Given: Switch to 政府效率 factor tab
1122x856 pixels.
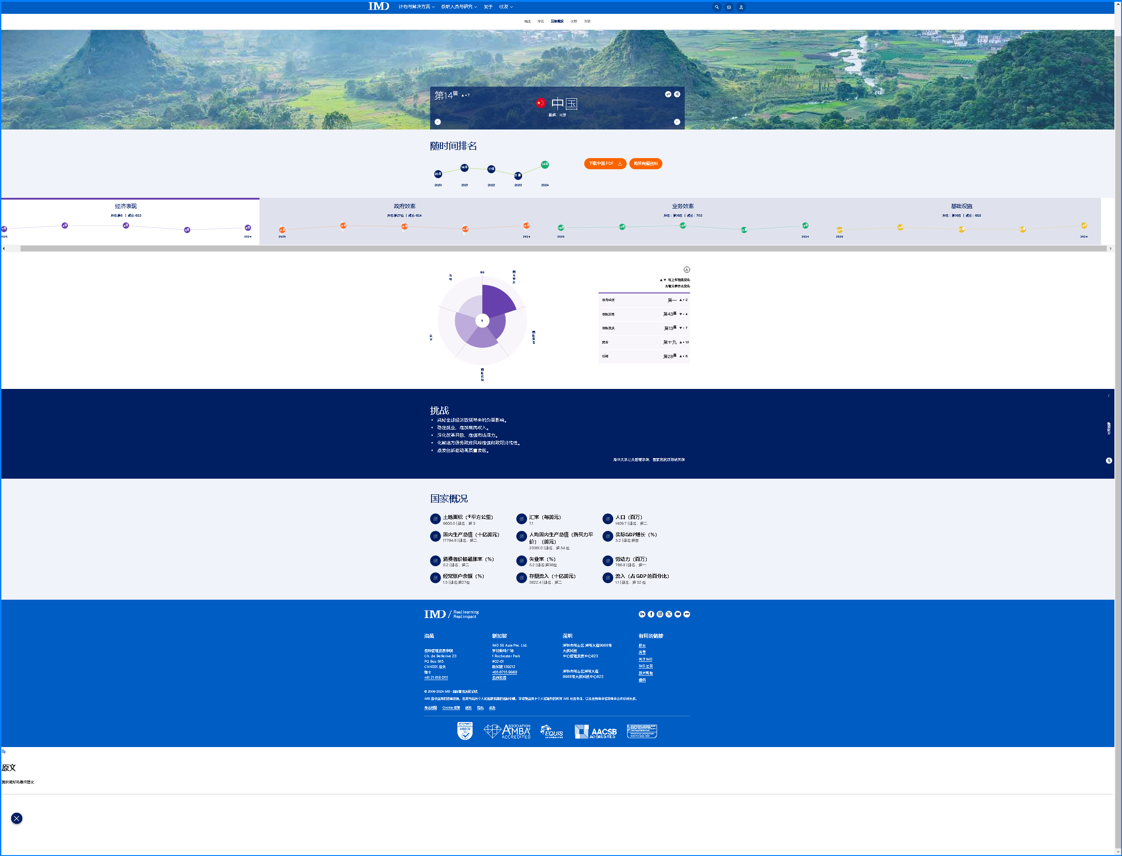Looking at the screenshot, I should (x=404, y=206).
